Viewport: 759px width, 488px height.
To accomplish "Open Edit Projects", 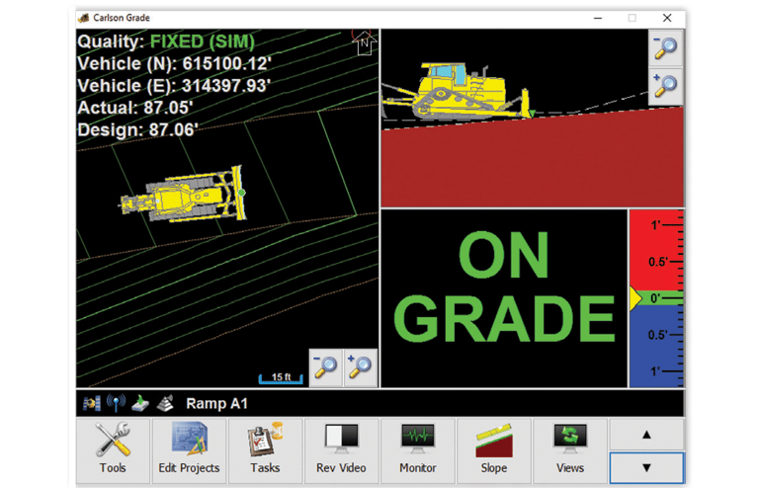I will 189,450.
